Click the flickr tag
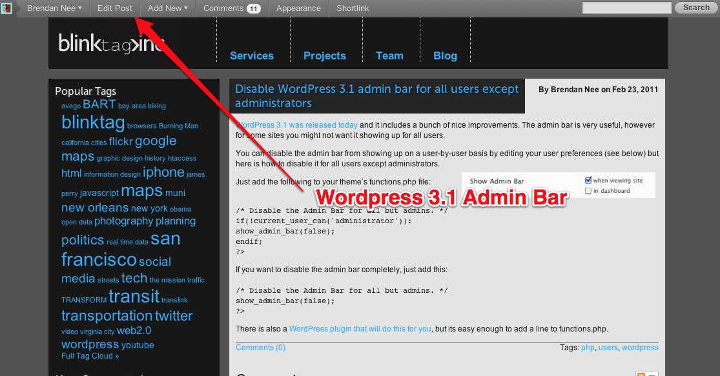Viewport: 720px width, 376px height. [121, 142]
